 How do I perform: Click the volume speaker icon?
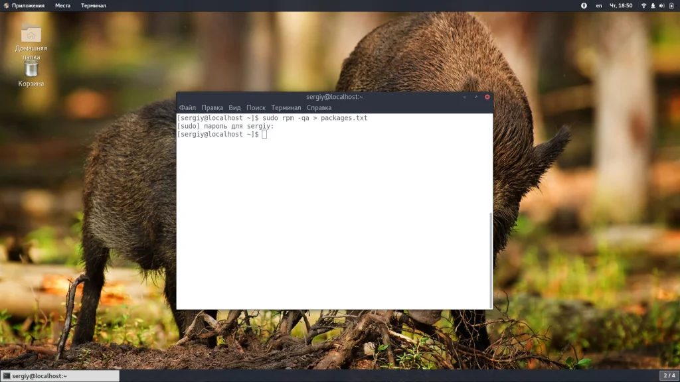662,5
